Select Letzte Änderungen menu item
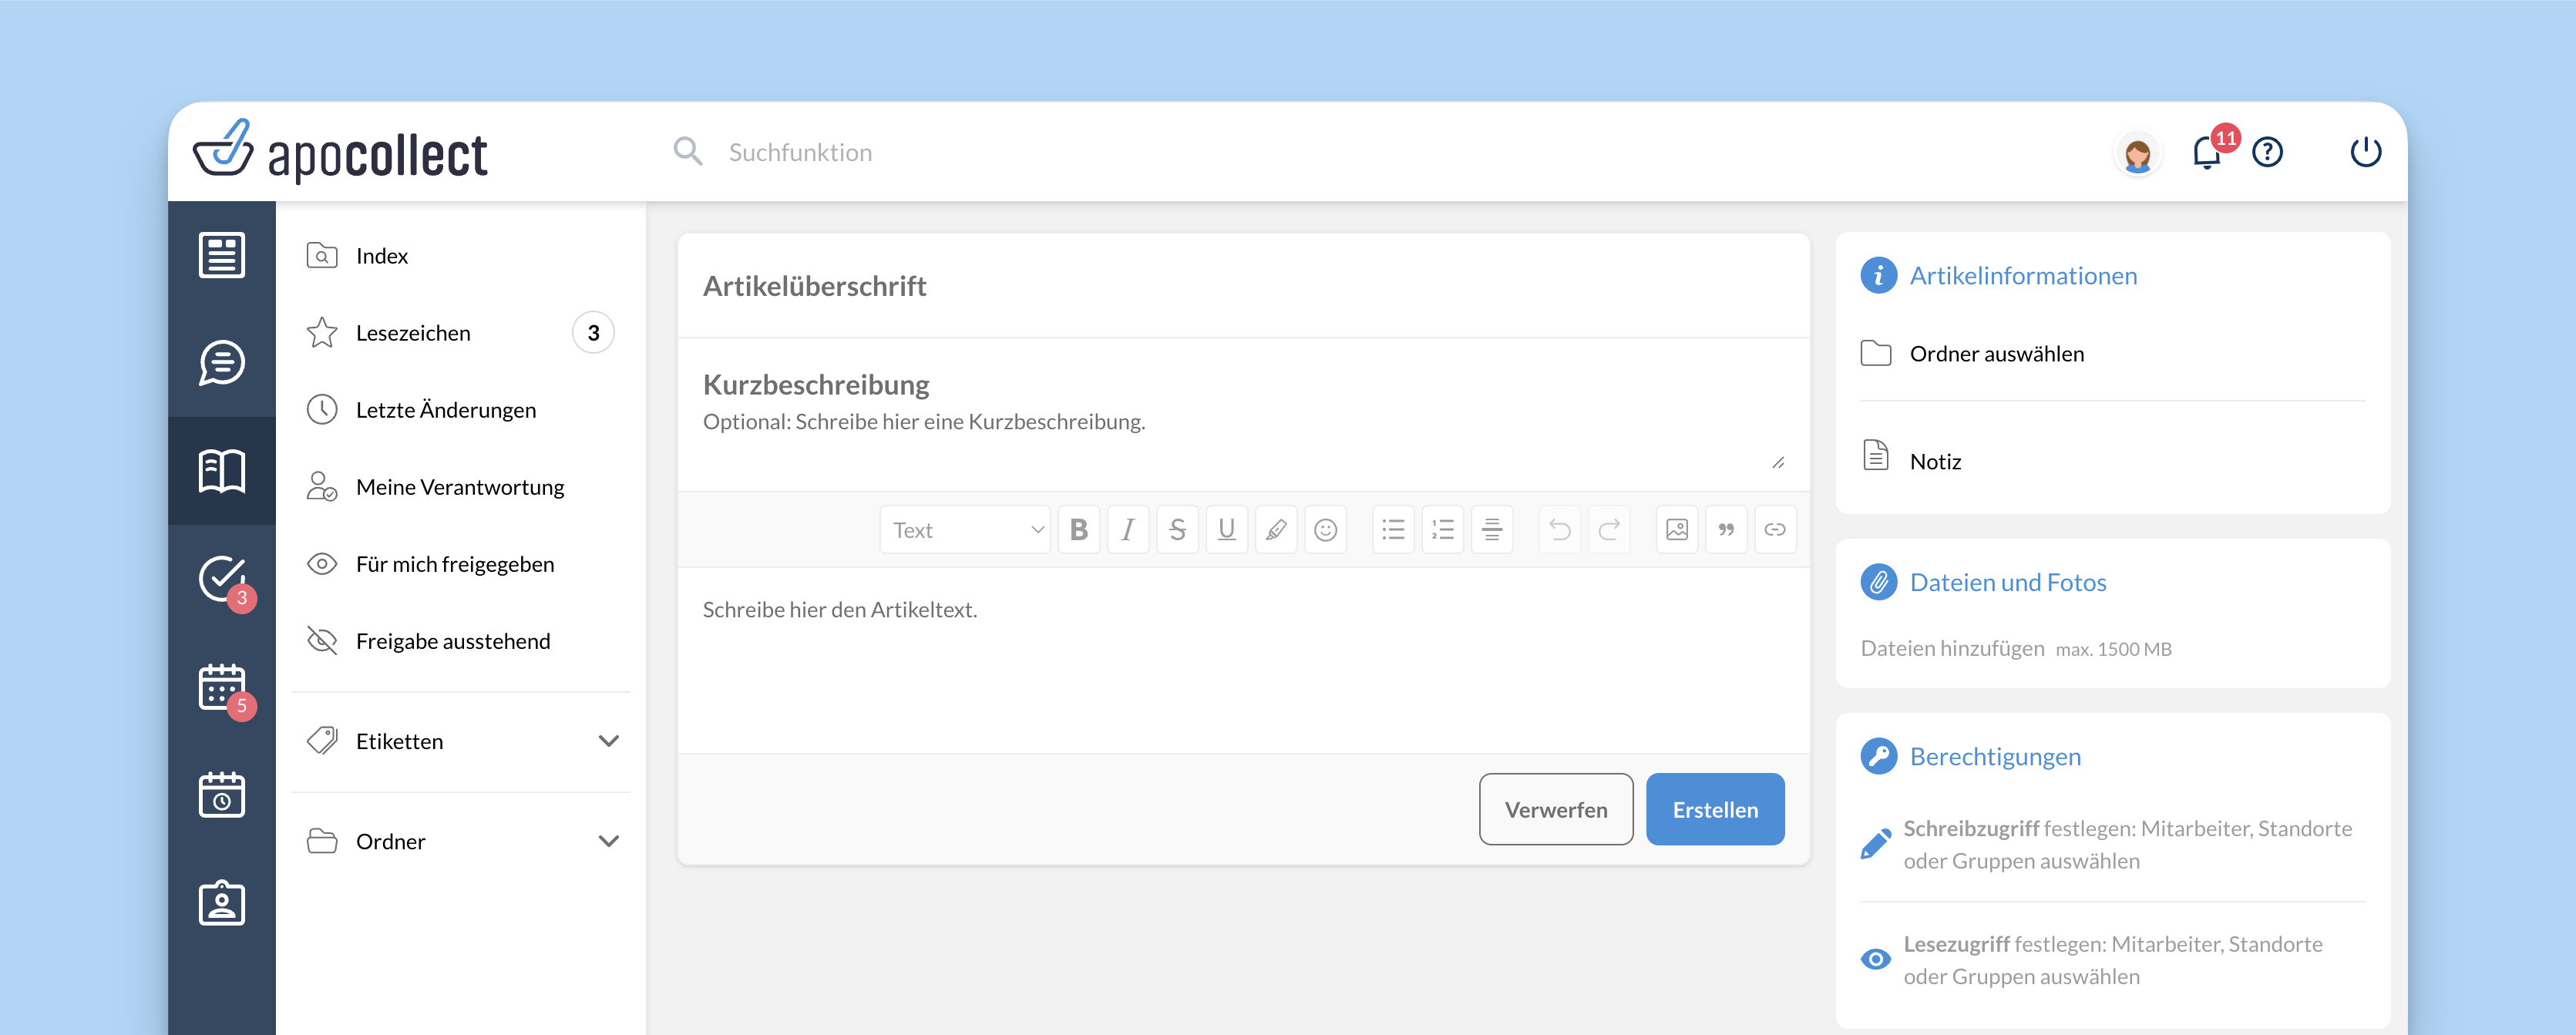The width and height of the screenshot is (2576, 1035). (x=445, y=410)
